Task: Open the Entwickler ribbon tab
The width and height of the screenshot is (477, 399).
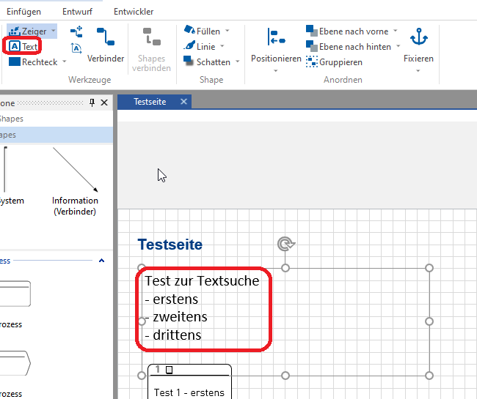Action: pos(134,12)
